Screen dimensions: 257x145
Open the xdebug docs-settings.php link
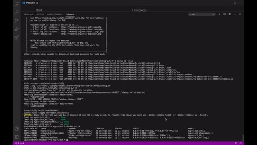[81, 27]
